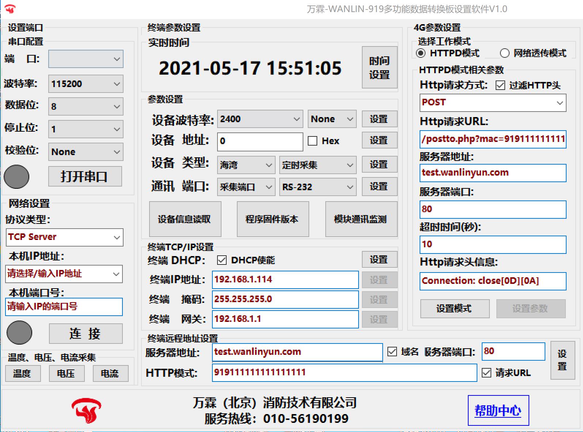Image resolution: width=583 pixels, height=432 pixels.
Task: Open the 停止位 dropdown showing 1
Action: point(86,129)
